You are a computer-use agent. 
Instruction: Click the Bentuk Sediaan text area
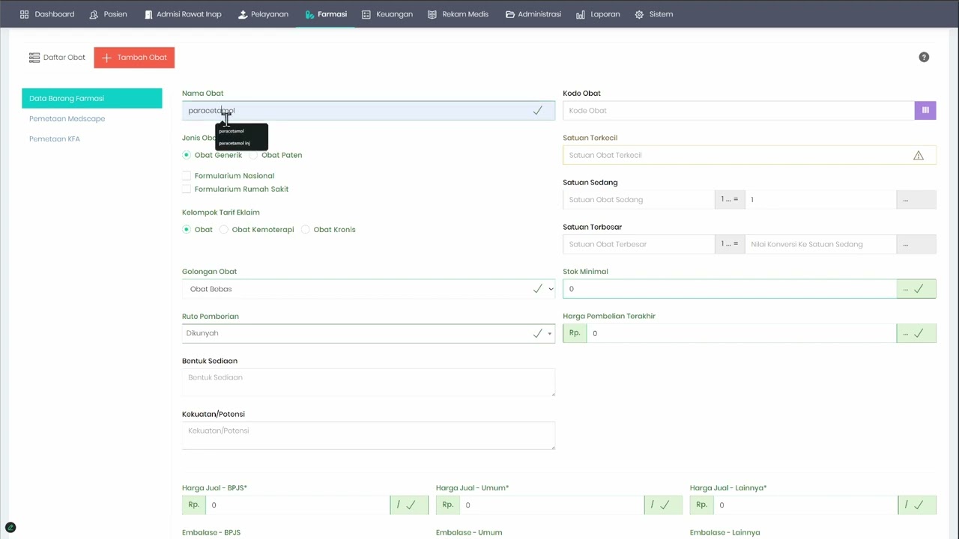tap(369, 382)
